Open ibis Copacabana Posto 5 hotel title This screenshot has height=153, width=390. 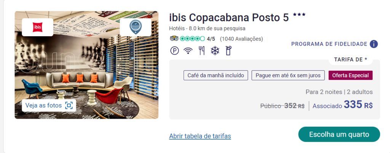pyautogui.click(x=229, y=18)
